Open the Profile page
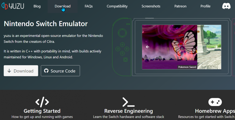Image resolution: width=235 pixels, height=120 pixels. pos(205,6)
